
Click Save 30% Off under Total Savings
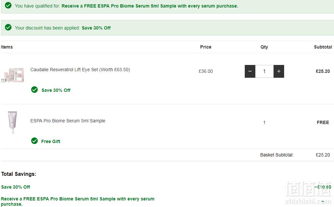(x=15, y=187)
